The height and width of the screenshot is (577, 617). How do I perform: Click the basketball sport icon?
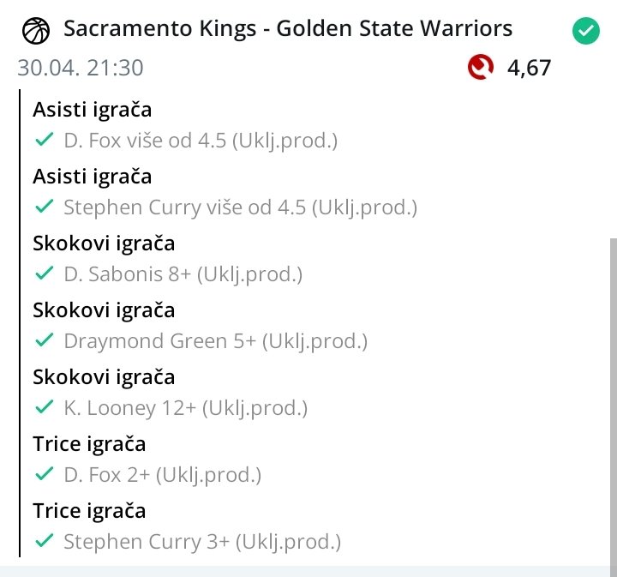click(x=35, y=30)
